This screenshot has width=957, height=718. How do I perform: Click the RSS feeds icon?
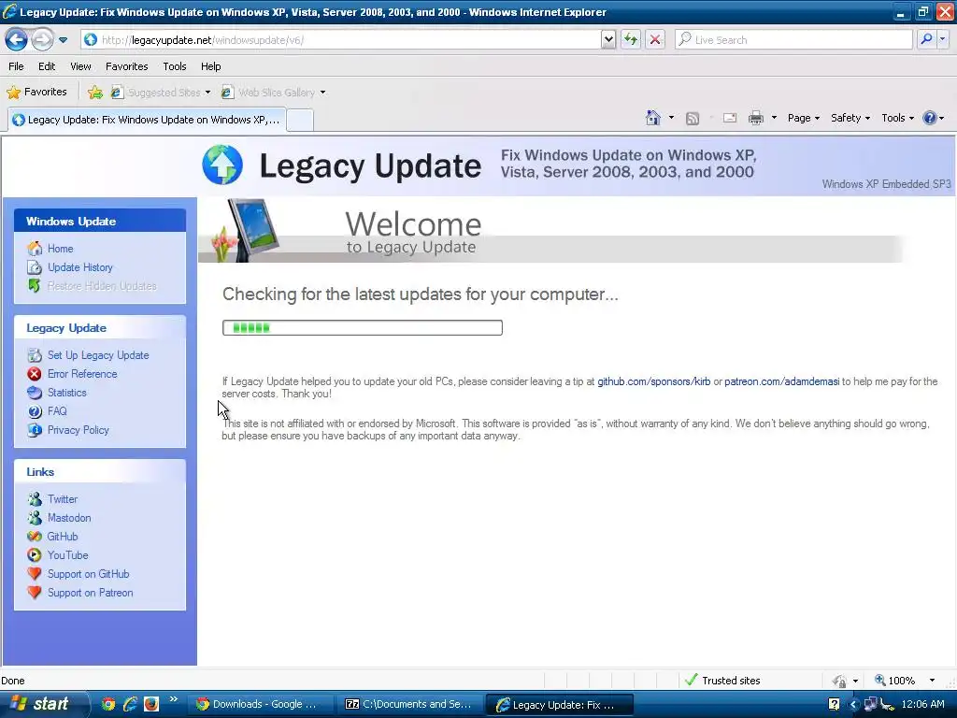pos(693,119)
